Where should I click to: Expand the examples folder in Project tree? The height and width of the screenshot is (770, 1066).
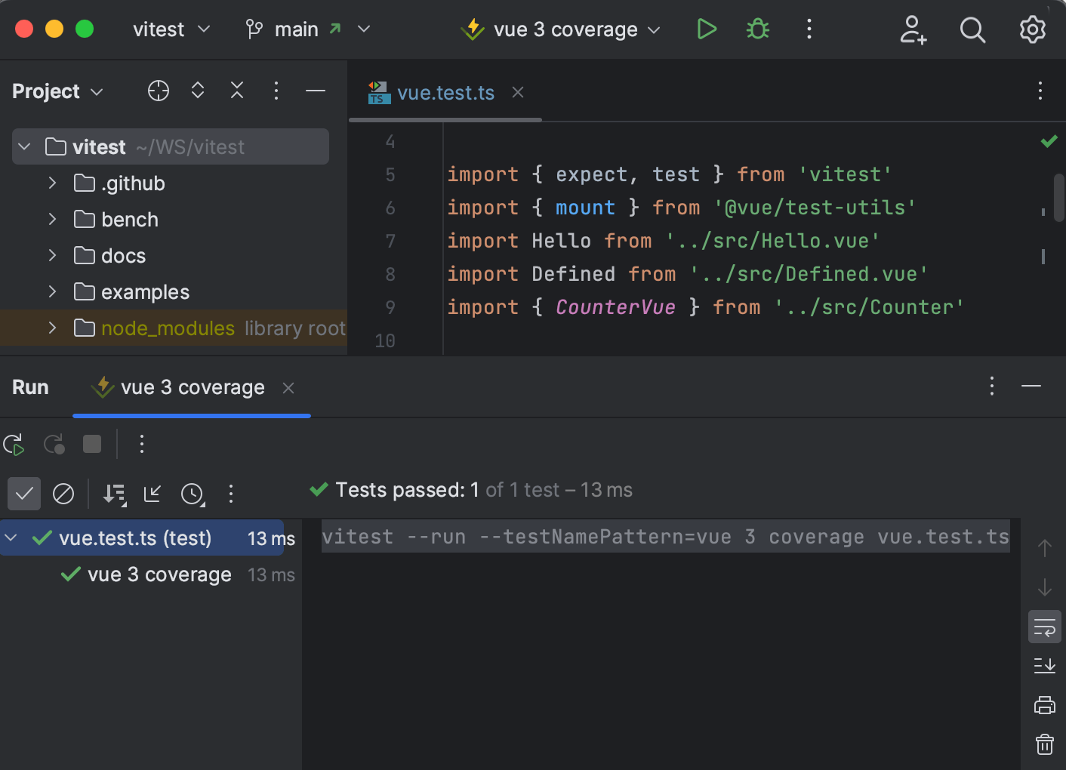pyautogui.click(x=51, y=291)
